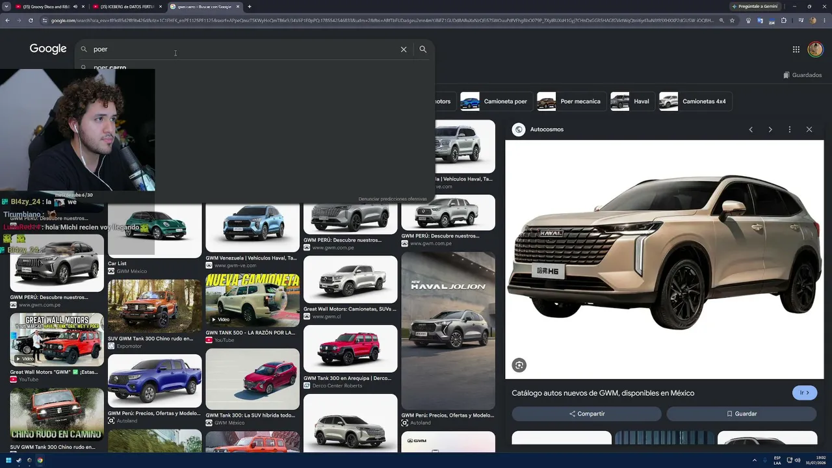Open the green Car List image
The width and height of the screenshot is (832, 468).
[155, 231]
